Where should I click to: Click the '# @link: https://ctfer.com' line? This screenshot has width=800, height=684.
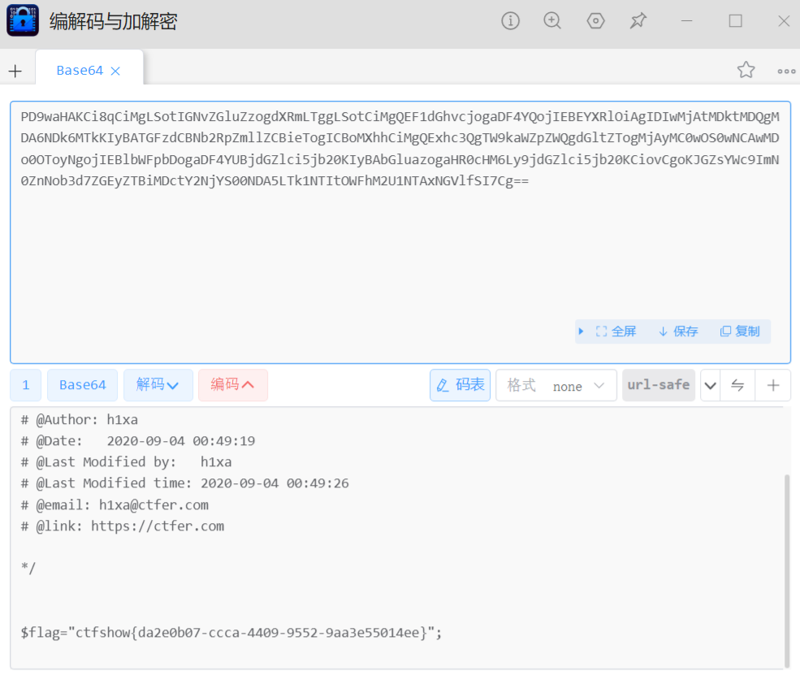(123, 526)
